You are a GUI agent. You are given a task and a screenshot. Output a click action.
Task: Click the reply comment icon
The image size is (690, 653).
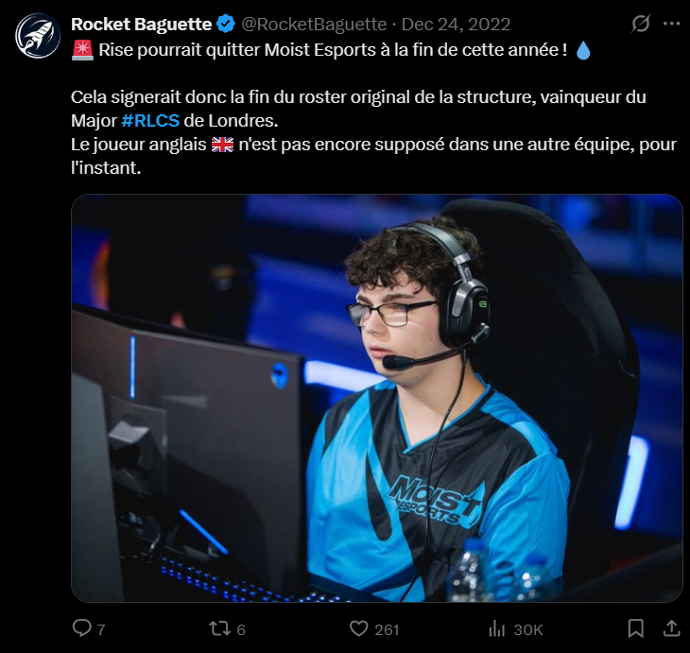(x=82, y=627)
